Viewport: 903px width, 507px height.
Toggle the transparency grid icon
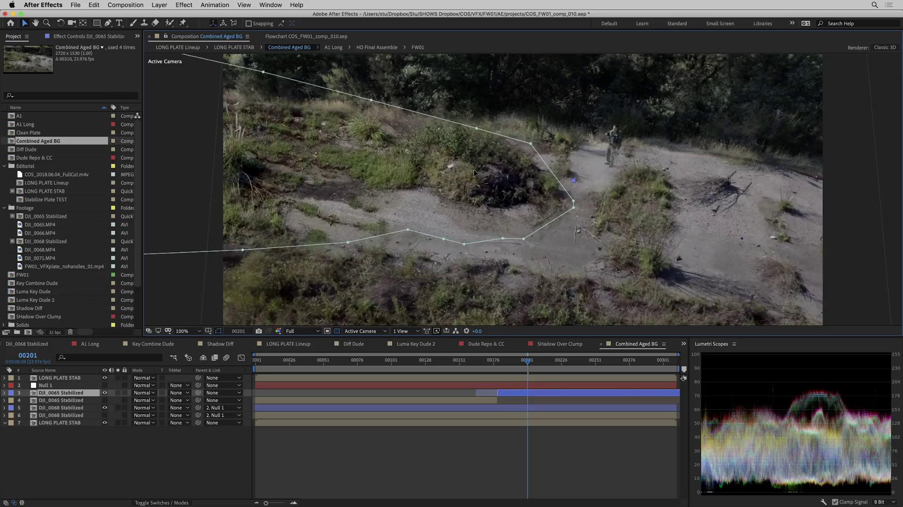tap(337, 331)
